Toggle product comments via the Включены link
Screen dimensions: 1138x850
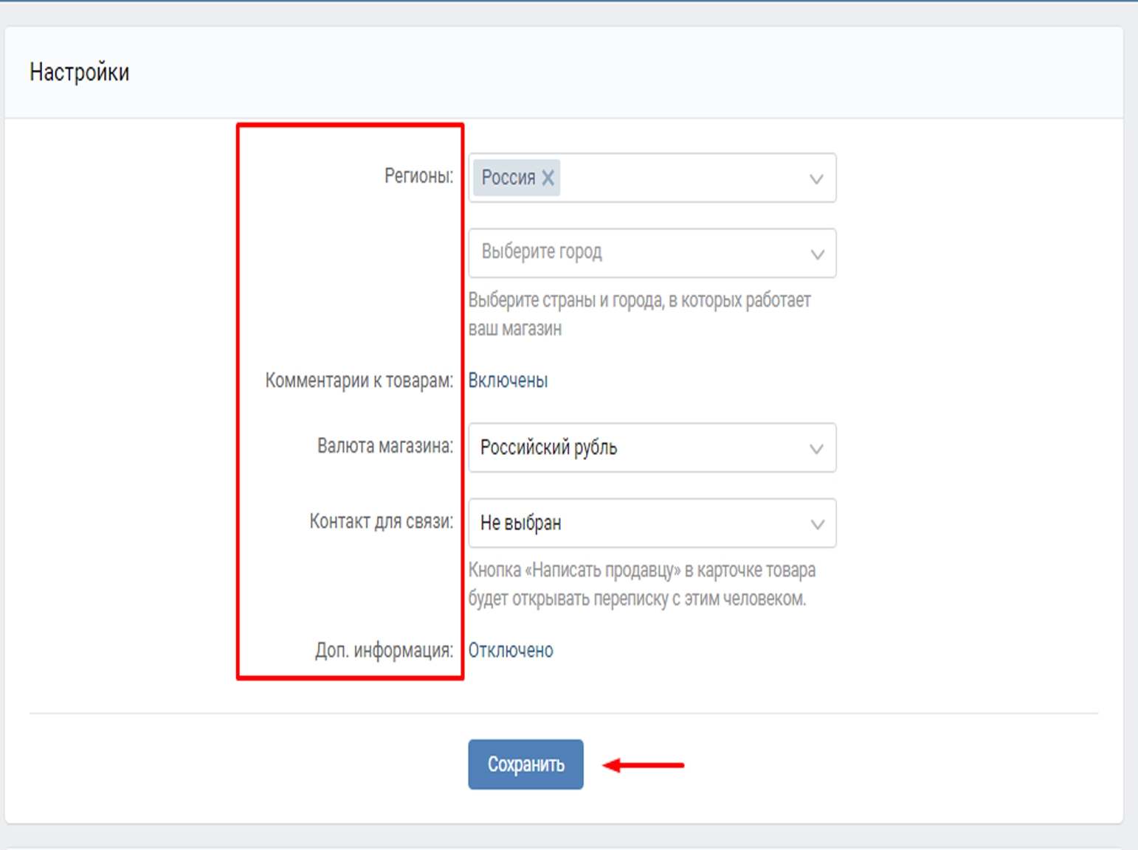508,380
